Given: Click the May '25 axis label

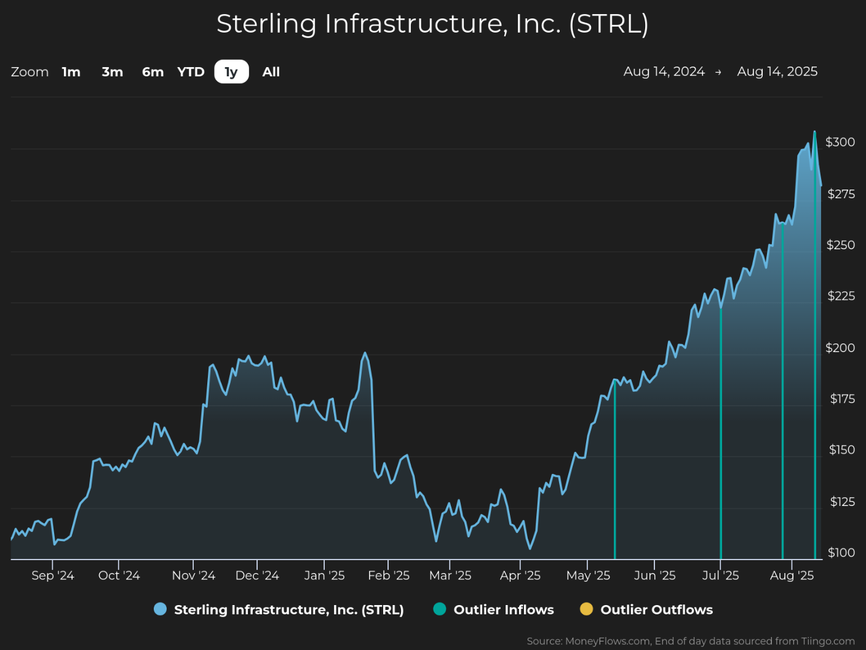Looking at the screenshot, I should [x=588, y=576].
